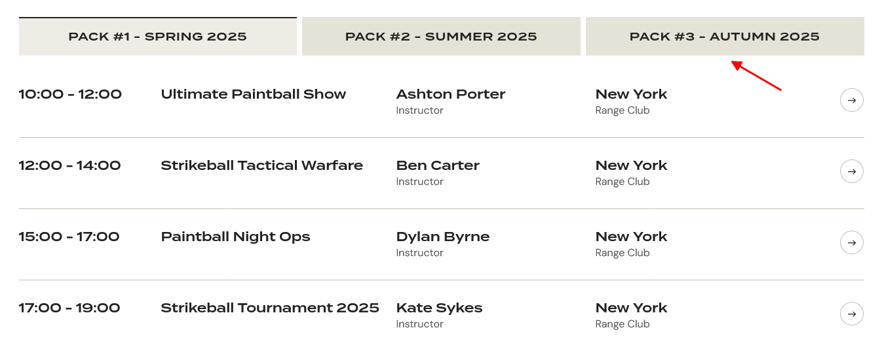Screen dimensions: 884x347
Task: Click instructor name Ashton Porter
Action: pos(451,94)
